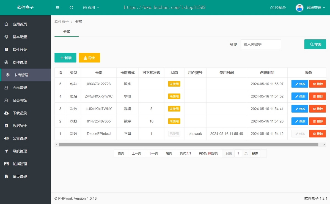Open 软件管理 in the sidebar

[20, 62]
